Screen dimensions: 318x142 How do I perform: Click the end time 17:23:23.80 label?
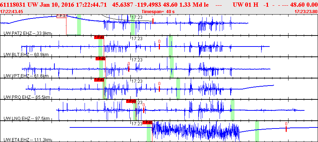306,11
